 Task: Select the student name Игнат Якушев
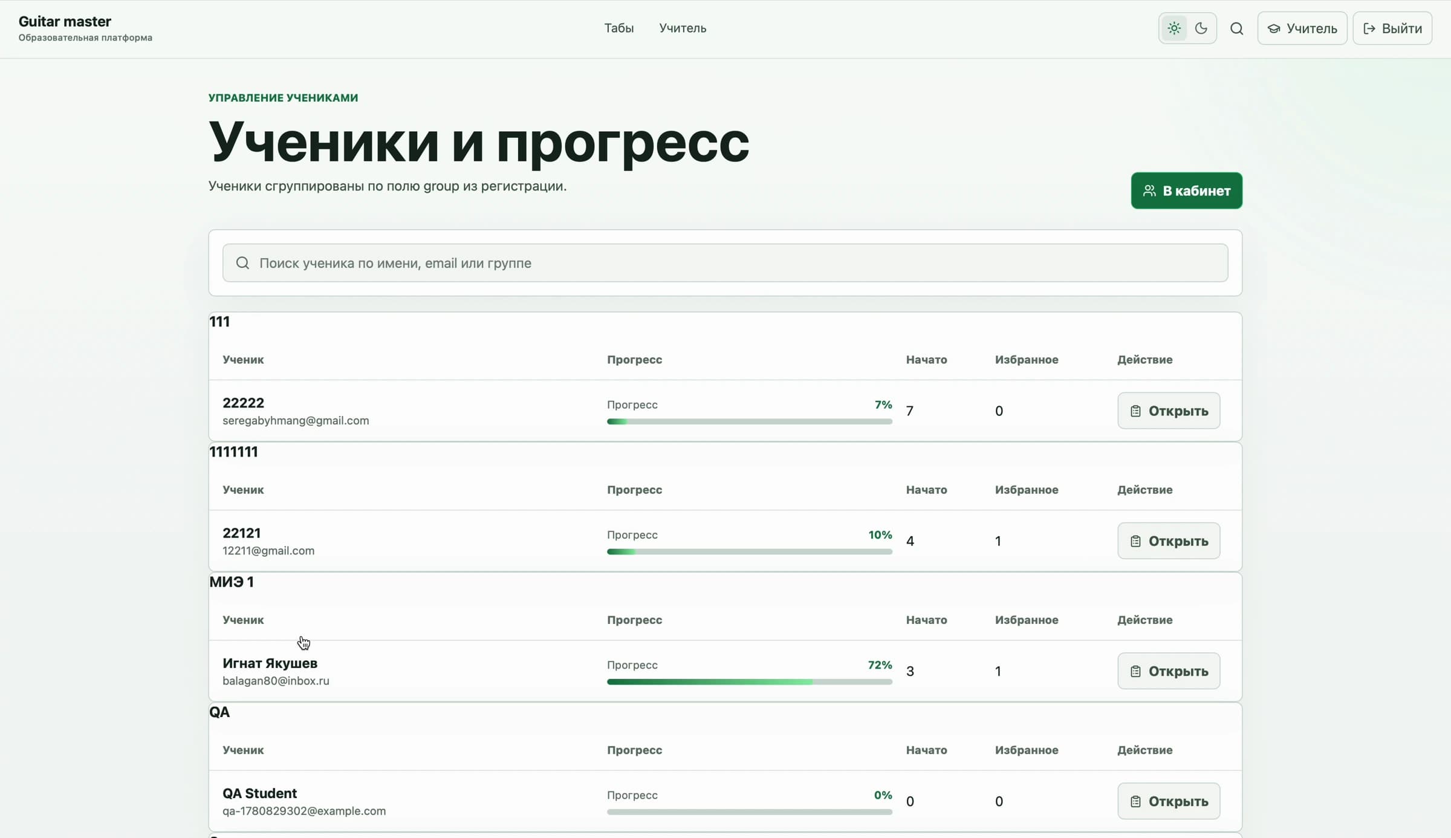(x=270, y=663)
